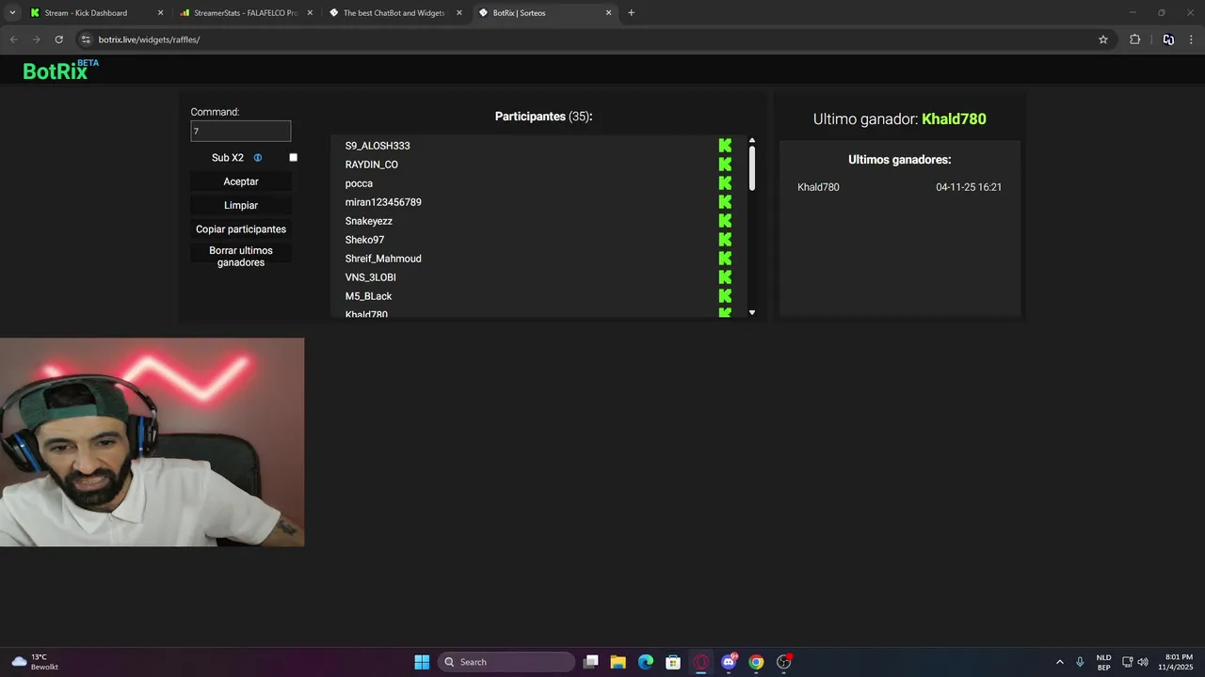The width and height of the screenshot is (1205, 677).
Task: Click Kick icon next to Shreif_Mahmoud
Action: tap(725, 259)
